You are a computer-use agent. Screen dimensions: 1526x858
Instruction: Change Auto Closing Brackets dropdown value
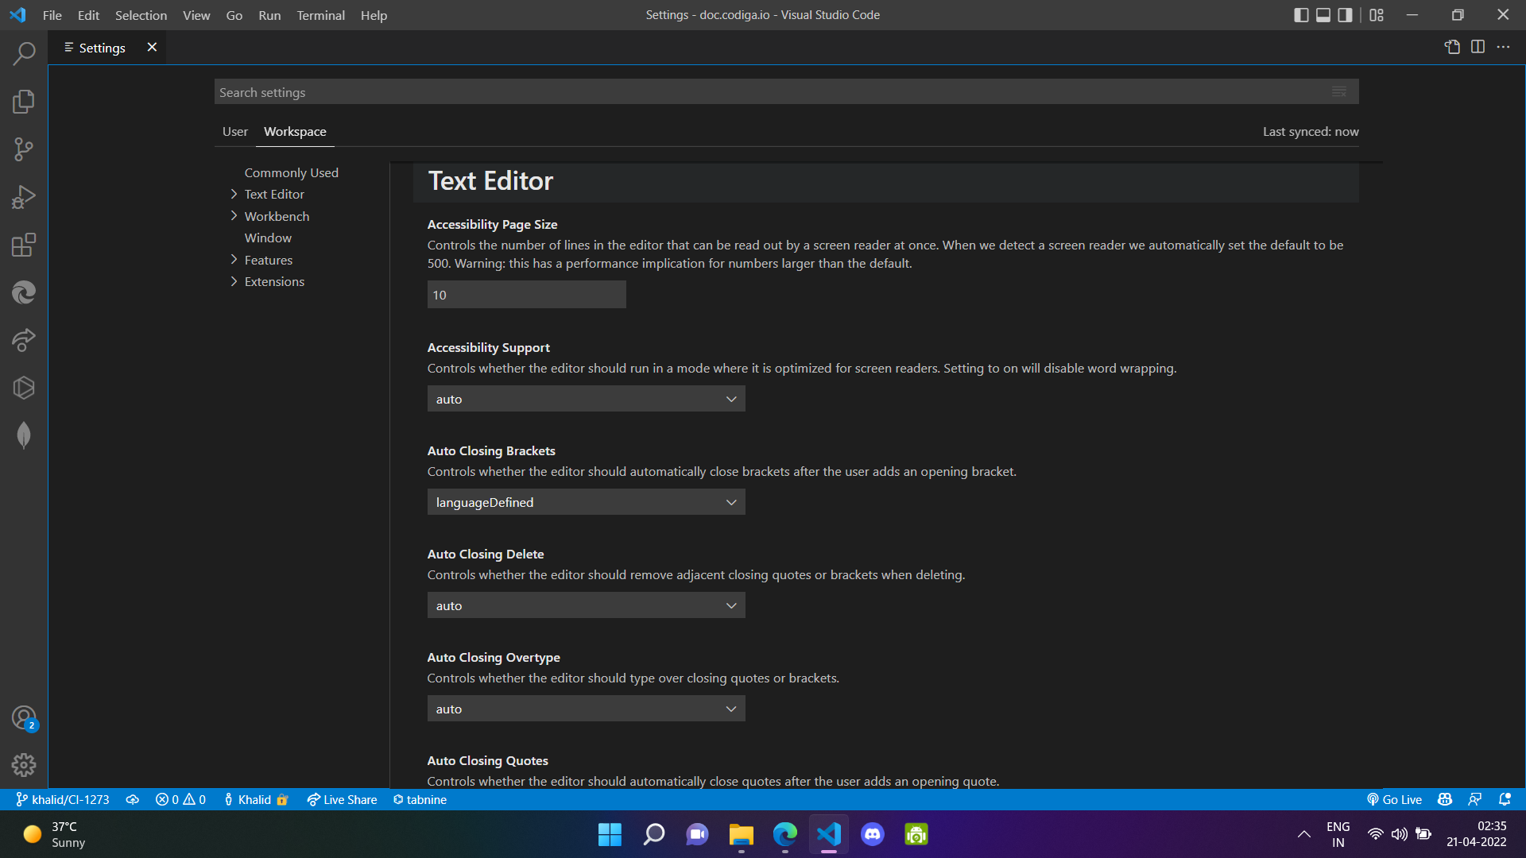pos(586,502)
